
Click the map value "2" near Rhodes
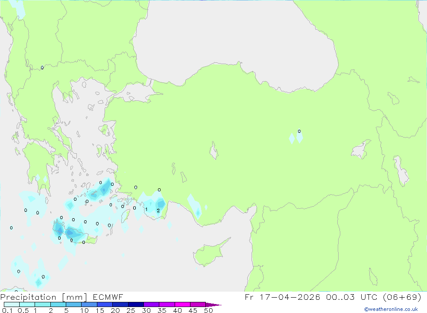click(158, 211)
